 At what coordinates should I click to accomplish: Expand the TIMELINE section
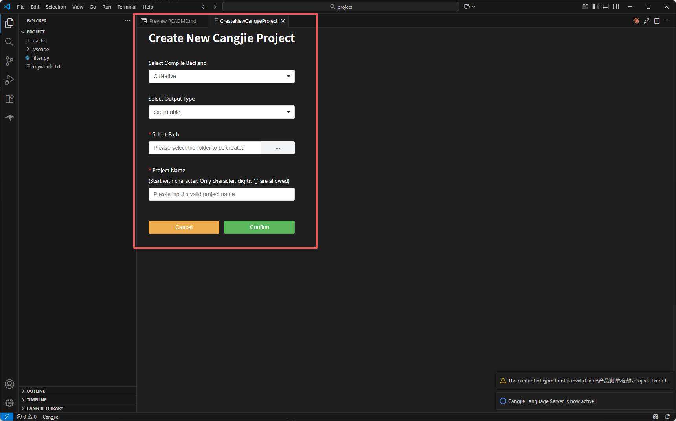[x=77, y=400]
